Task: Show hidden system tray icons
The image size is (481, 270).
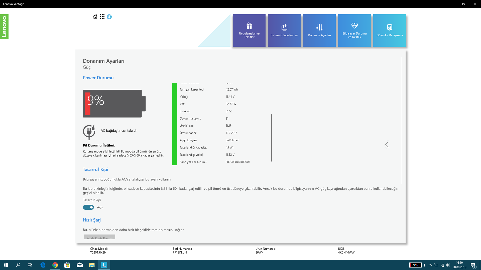Action: [x=430, y=265]
